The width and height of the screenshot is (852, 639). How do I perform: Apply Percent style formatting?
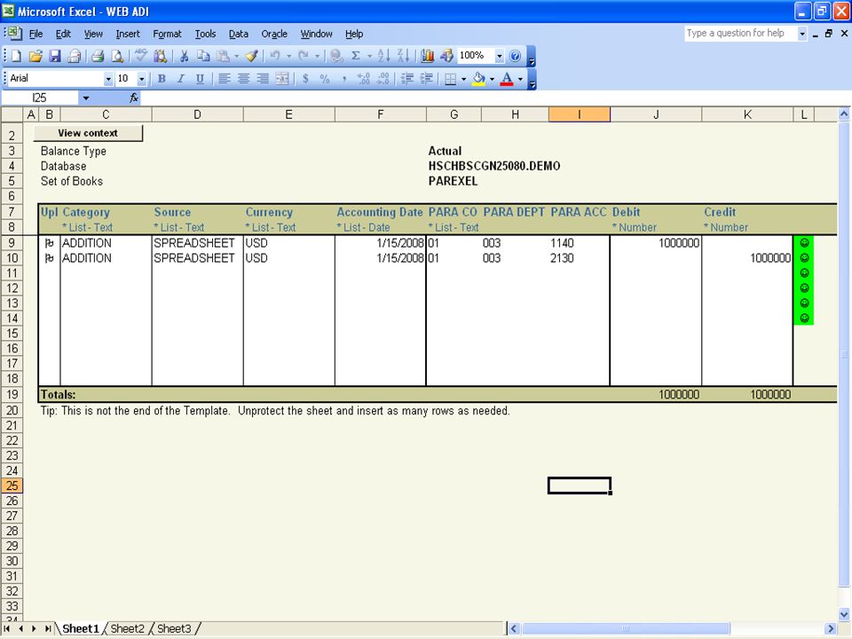coord(325,79)
